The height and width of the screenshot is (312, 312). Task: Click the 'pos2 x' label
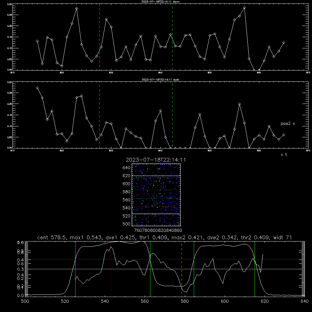point(288,124)
